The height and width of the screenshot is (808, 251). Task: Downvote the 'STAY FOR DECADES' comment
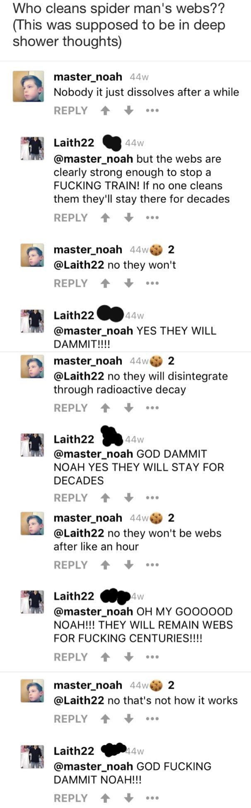(x=129, y=498)
